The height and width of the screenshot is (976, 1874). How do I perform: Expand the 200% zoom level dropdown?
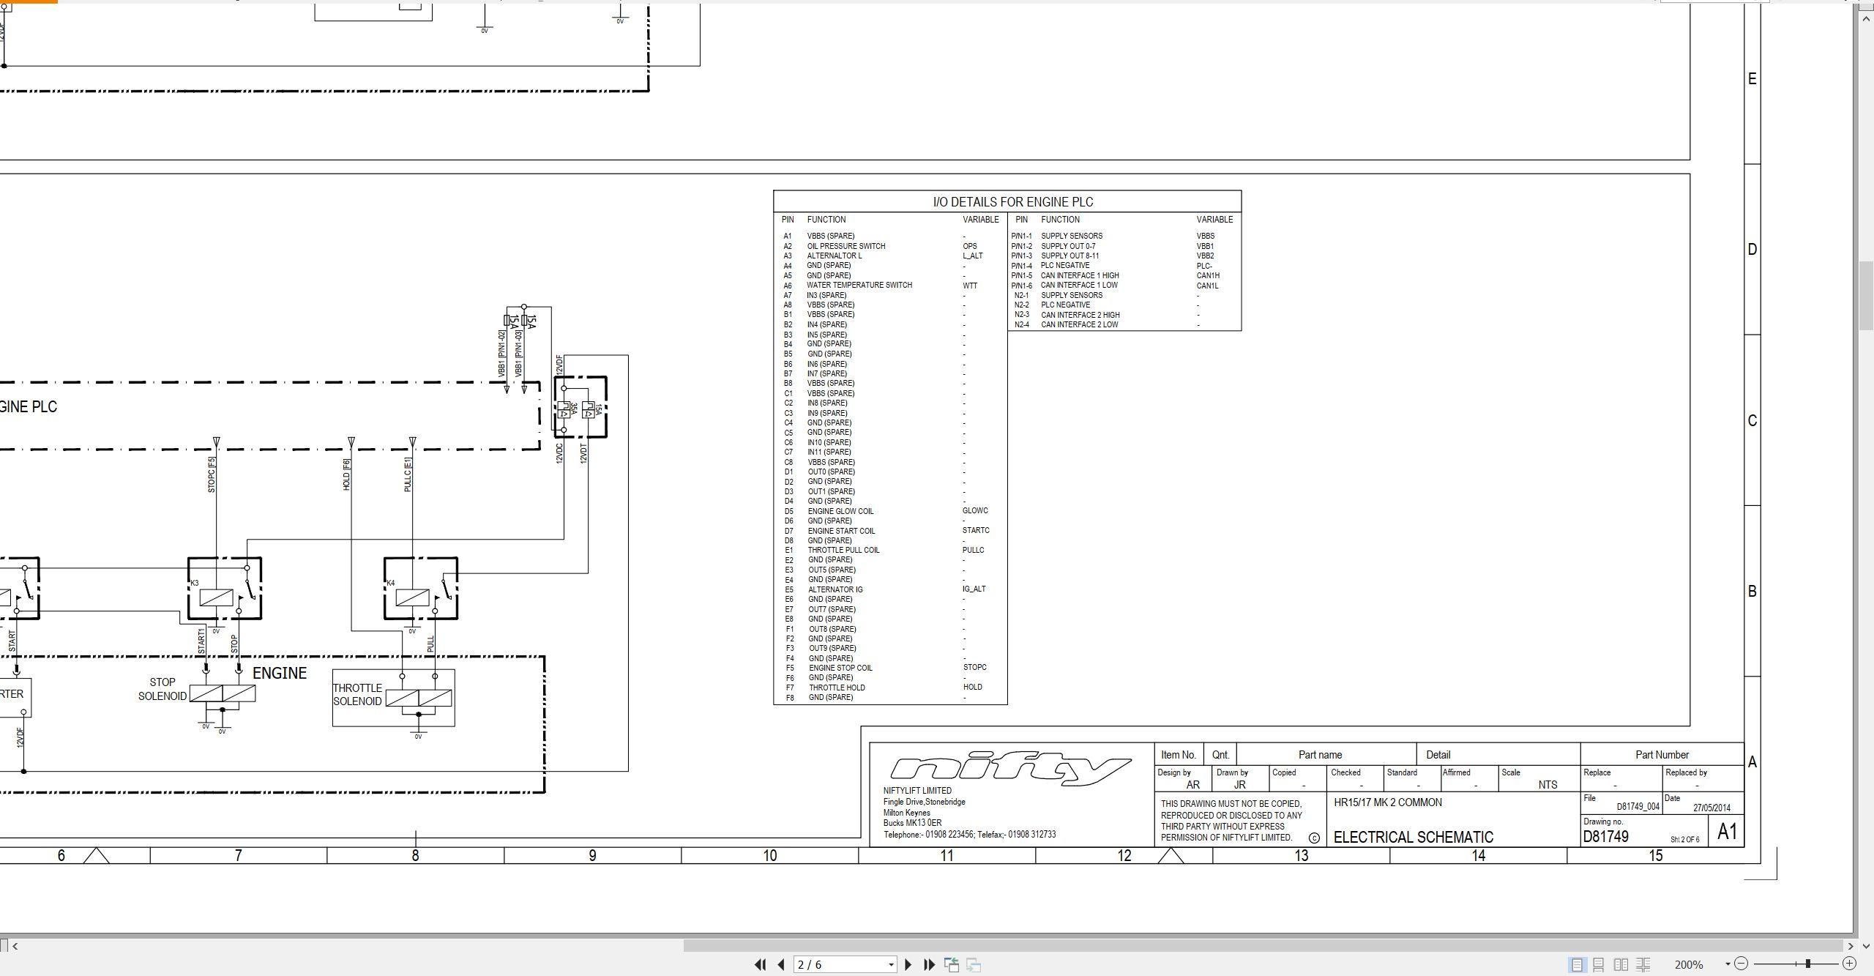[x=1728, y=964]
